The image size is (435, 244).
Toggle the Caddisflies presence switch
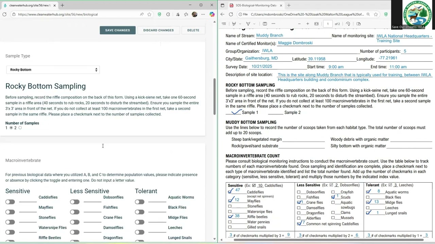10,202
